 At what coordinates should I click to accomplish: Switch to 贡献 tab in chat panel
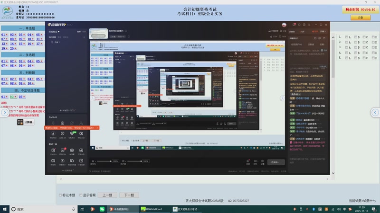(x=322, y=44)
